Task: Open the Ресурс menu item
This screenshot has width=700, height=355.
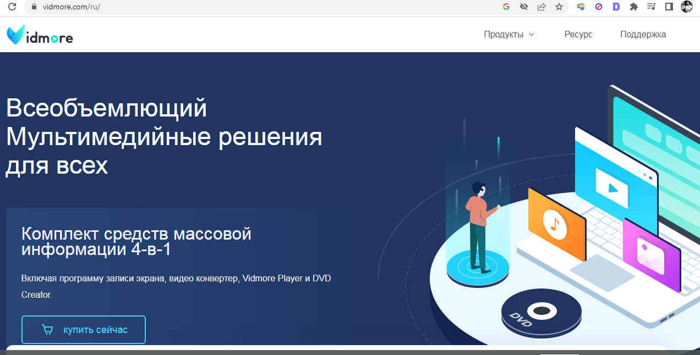Action: 578,34
